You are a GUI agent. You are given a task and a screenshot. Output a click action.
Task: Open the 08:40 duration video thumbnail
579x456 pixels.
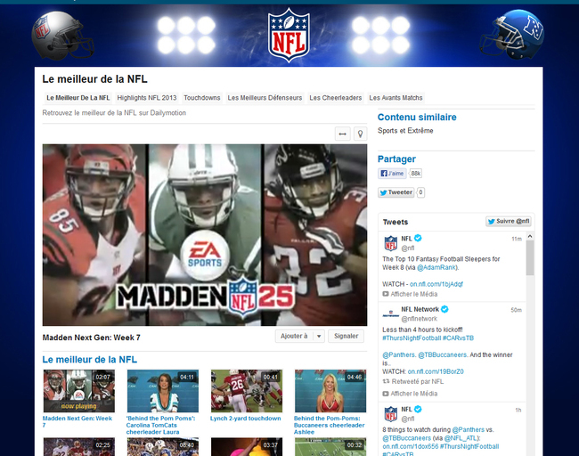163,447
